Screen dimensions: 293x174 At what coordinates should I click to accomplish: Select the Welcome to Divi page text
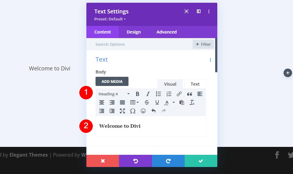(x=49, y=69)
